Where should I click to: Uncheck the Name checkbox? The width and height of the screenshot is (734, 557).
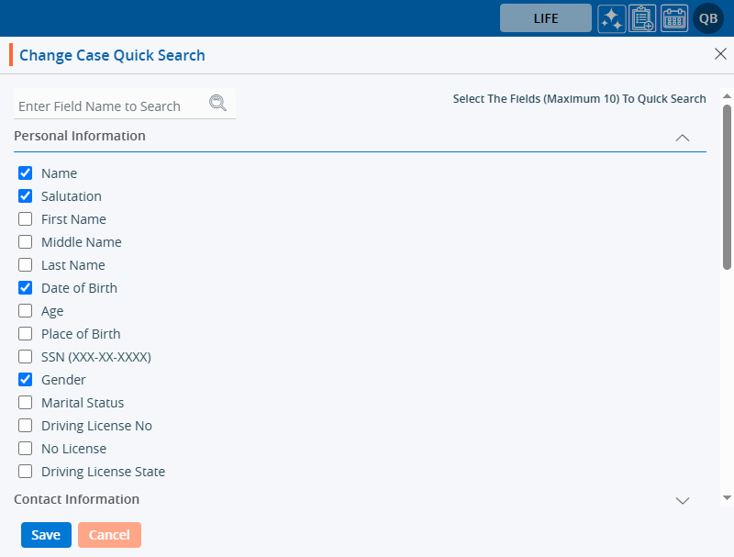point(26,173)
